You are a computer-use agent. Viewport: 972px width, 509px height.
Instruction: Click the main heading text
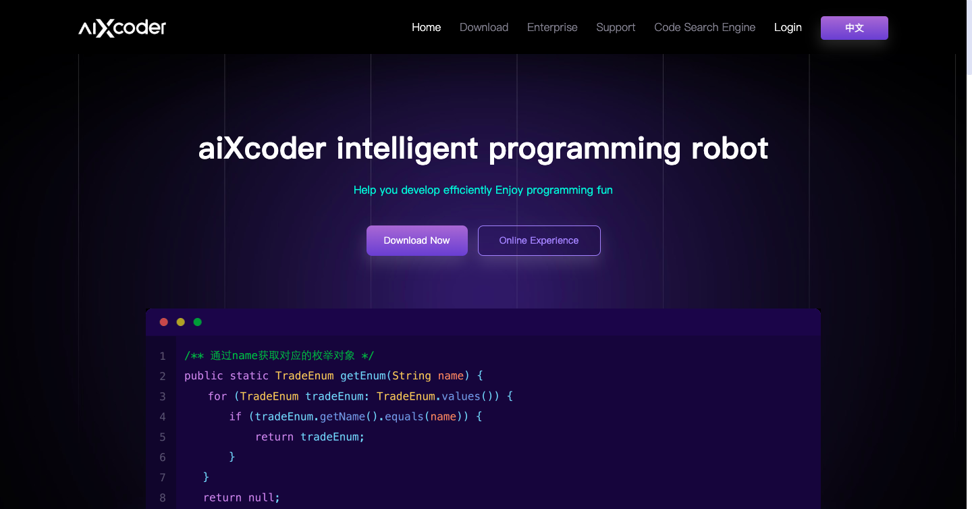(x=483, y=149)
